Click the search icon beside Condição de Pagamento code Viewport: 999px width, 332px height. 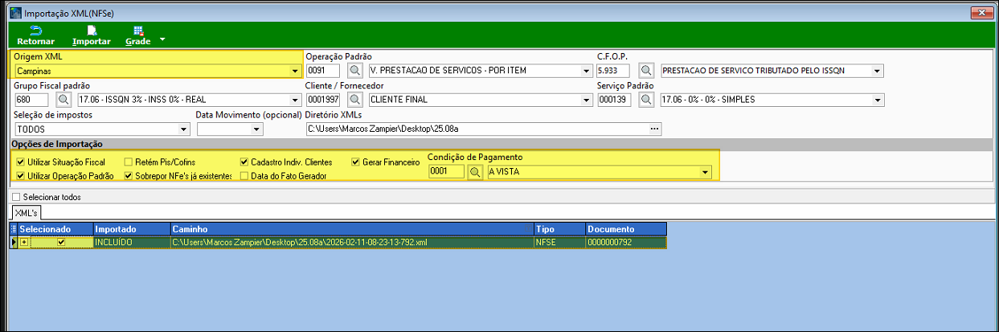475,172
